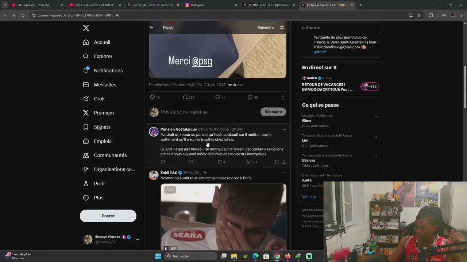467x262 pixels.
Task: Open Chrome three-dot menu
Action: [462, 15]
